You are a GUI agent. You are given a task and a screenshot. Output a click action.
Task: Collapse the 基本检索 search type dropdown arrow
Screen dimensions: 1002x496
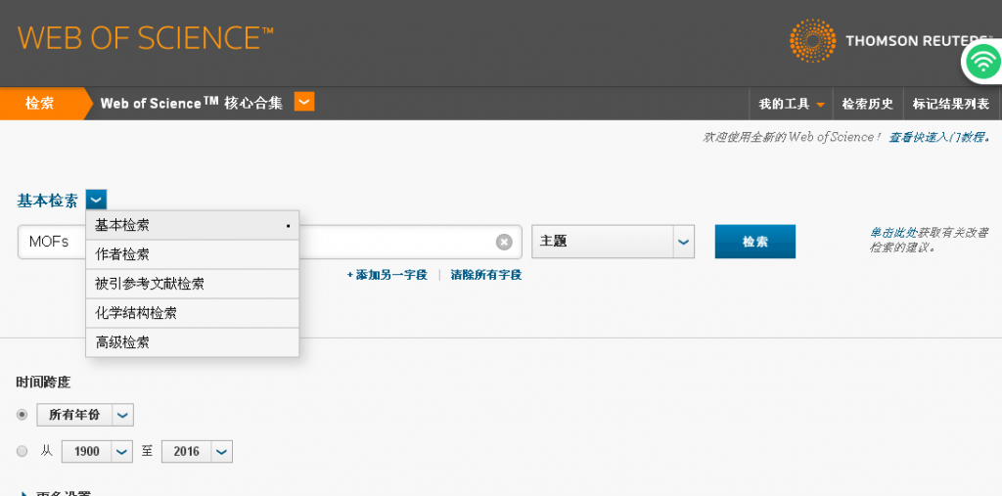[96, 200]
